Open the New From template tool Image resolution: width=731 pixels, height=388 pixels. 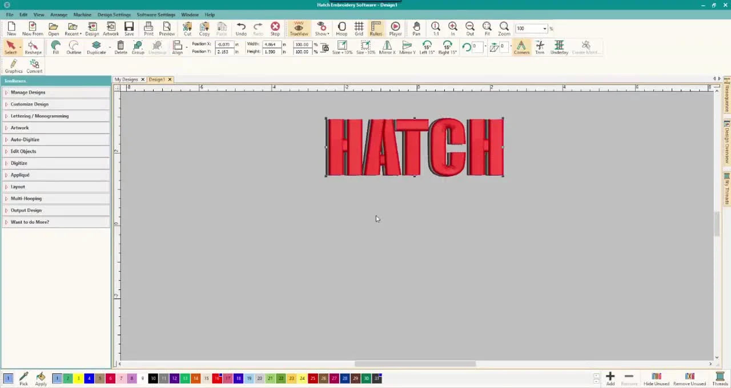[x=33, y=29]
